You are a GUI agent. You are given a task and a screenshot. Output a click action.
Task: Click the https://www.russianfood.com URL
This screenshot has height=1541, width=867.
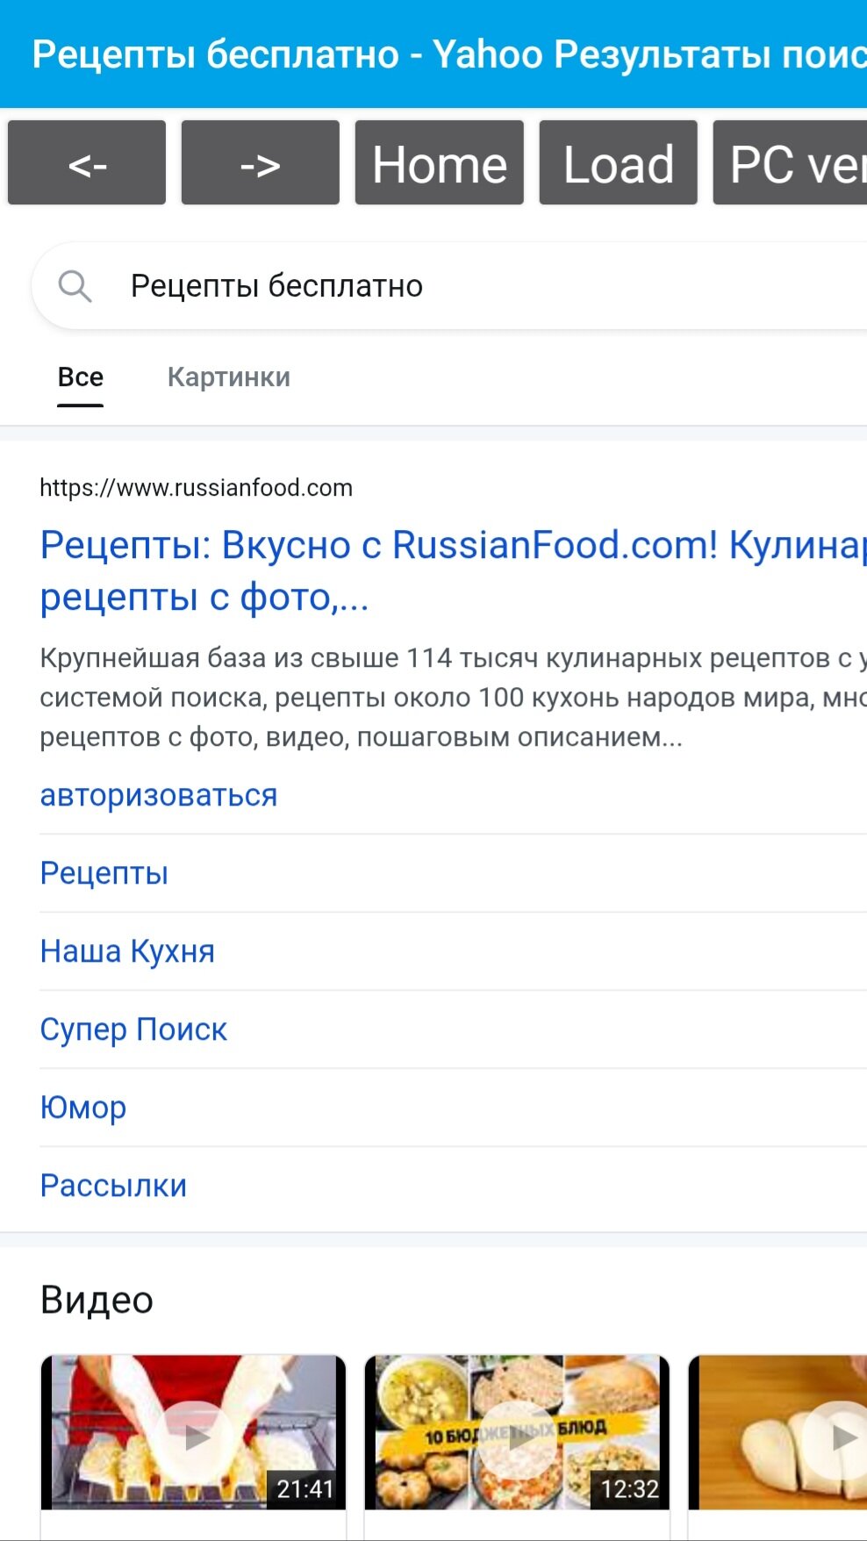[x=197, y=488]
